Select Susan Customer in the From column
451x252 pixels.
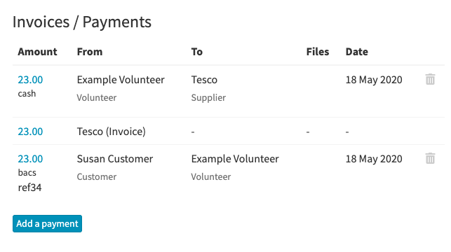pos(115,159)
